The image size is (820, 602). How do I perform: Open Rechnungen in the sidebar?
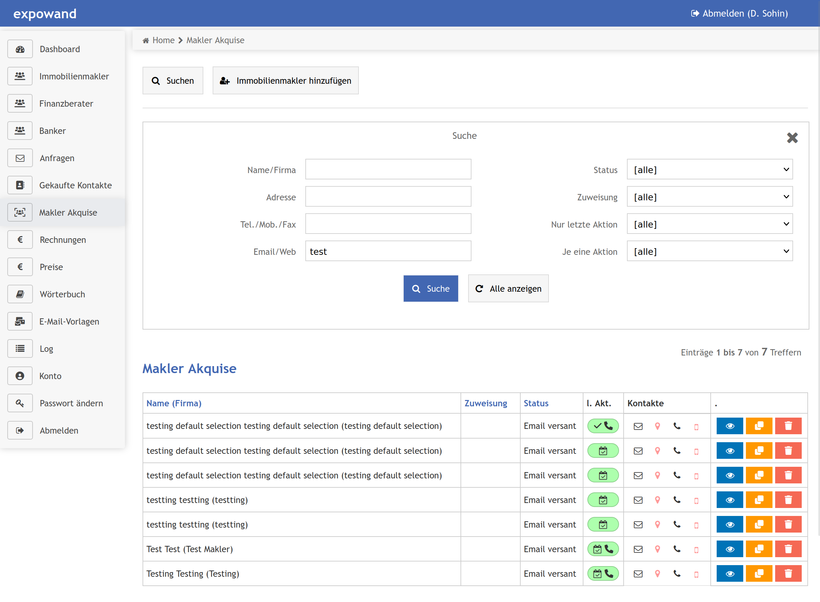[x=63, y=240]
